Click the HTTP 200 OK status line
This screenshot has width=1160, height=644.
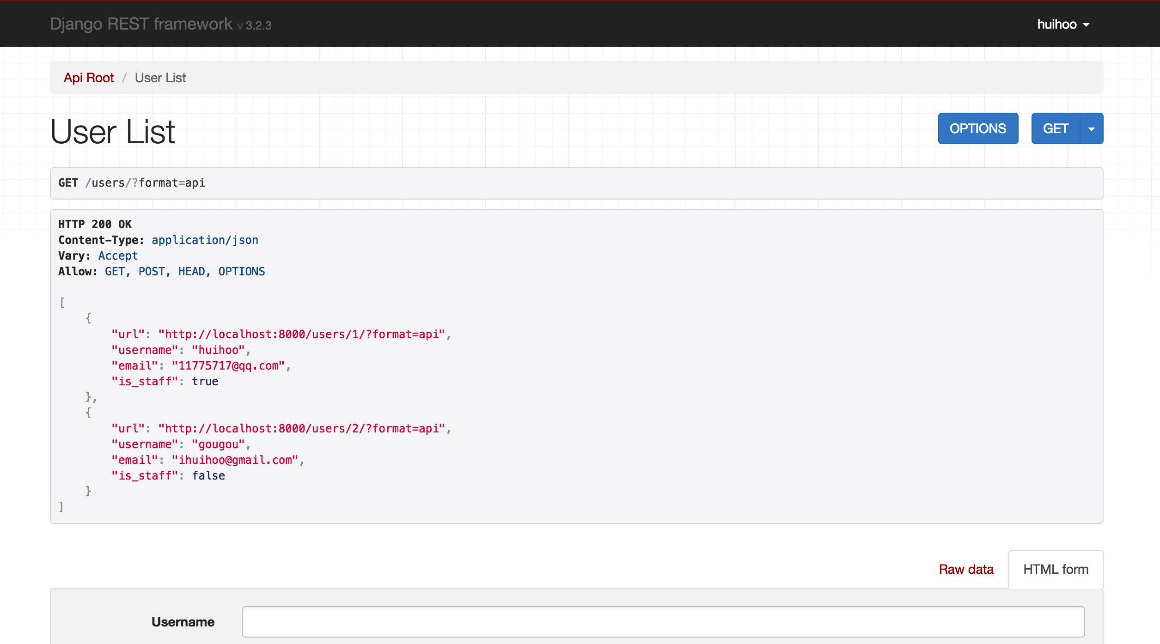pos(95,225)
